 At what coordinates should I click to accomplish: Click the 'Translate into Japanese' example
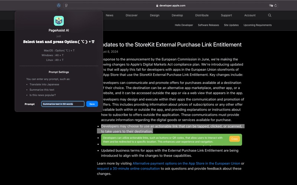pos(44,84)
